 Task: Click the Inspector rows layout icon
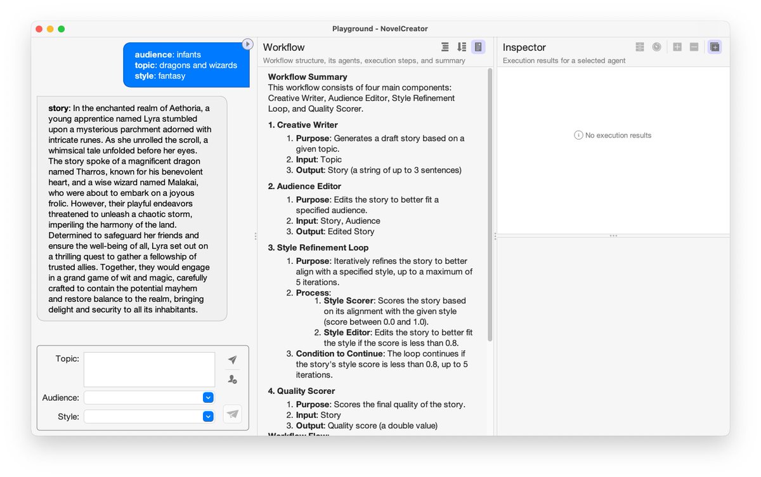[x=640, y=47]
